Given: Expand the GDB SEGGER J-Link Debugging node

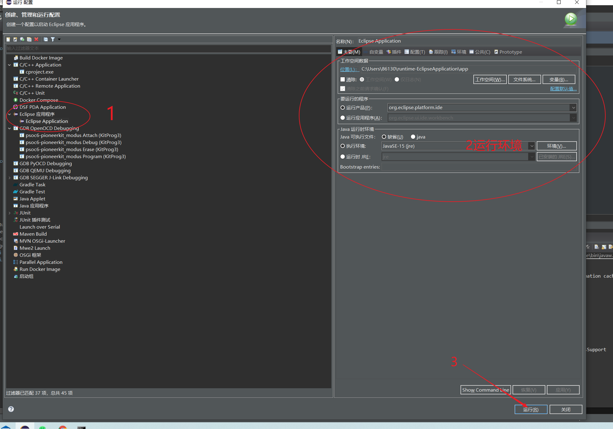Looking at the screenshot, I should pyautogui.click(x=9, y=178).
